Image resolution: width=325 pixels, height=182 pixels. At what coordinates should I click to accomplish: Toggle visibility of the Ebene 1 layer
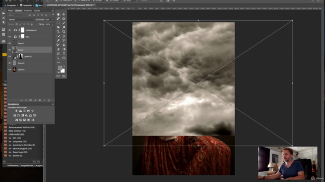coord(10,43)
